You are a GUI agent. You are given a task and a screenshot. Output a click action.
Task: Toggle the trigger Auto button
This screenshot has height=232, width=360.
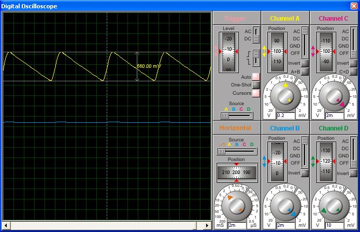[x=256, y=77]
